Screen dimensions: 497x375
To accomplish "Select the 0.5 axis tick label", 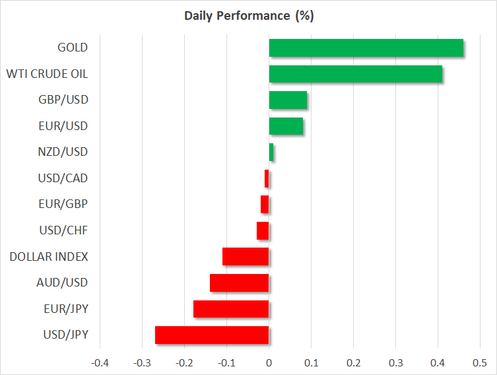I will click(x=480, y=362).
